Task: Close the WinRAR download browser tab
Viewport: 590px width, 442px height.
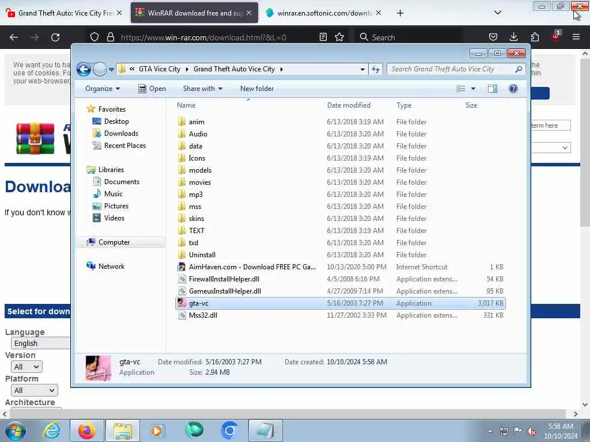Action: [249, 13]
